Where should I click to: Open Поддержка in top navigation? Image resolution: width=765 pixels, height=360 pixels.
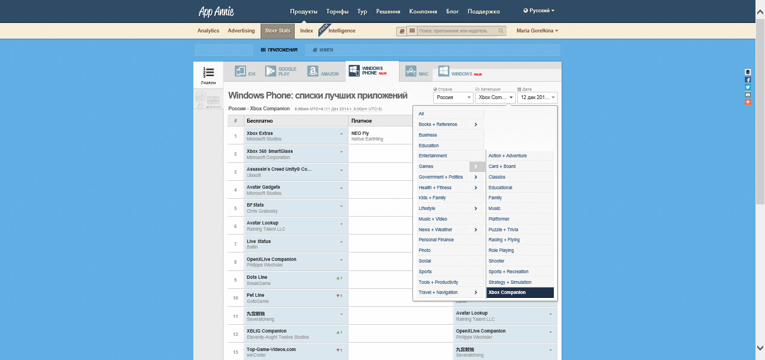[484, 11]
